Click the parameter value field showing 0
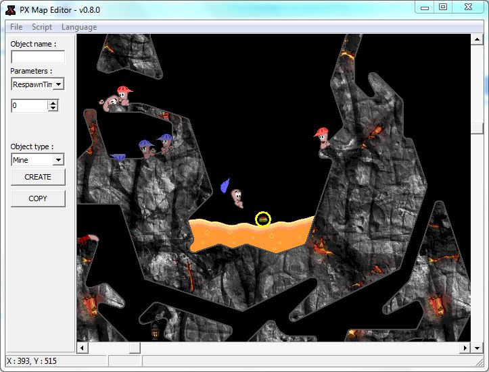Image resolution: width=489 pixels, height=372 pixels. 29,106
